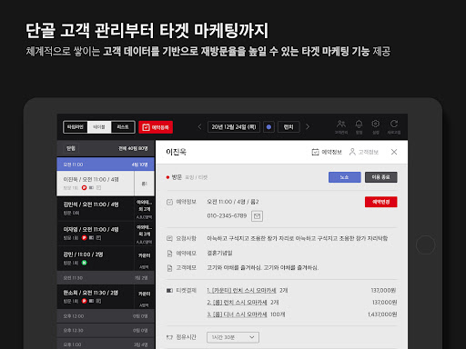Click the 예약메모 document icon
The width and height of the screenshot is (466, 349).
(x=169, y=254)
